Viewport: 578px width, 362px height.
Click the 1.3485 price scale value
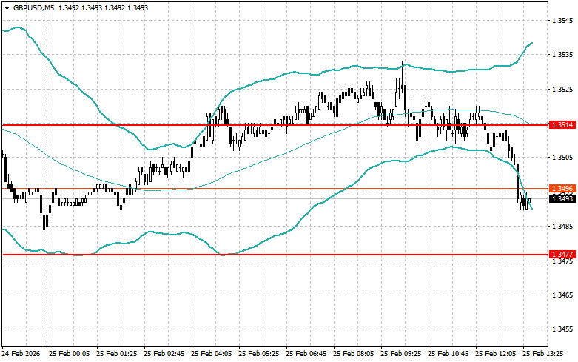(562, 226)
